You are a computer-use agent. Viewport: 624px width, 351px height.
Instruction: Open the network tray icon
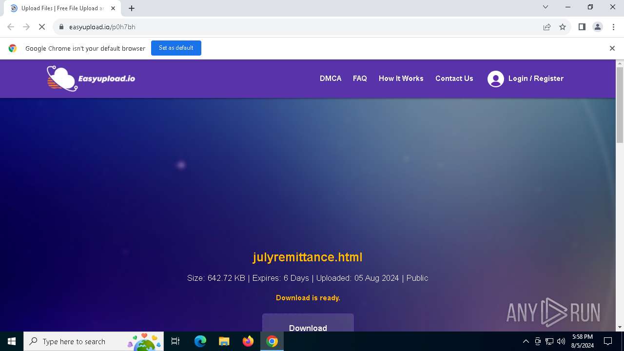point(549,341)
